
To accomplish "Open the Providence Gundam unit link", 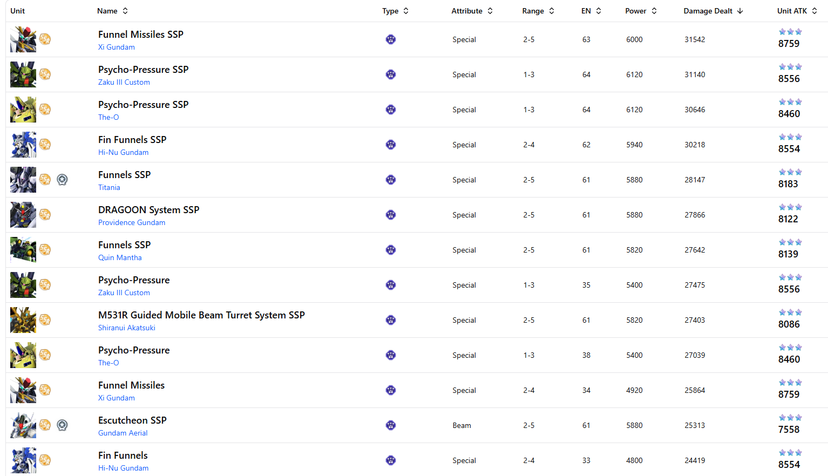I will (132, 222).
